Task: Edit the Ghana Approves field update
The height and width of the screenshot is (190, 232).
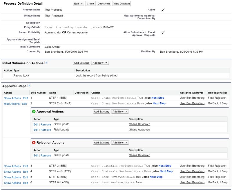Action: 36,130
